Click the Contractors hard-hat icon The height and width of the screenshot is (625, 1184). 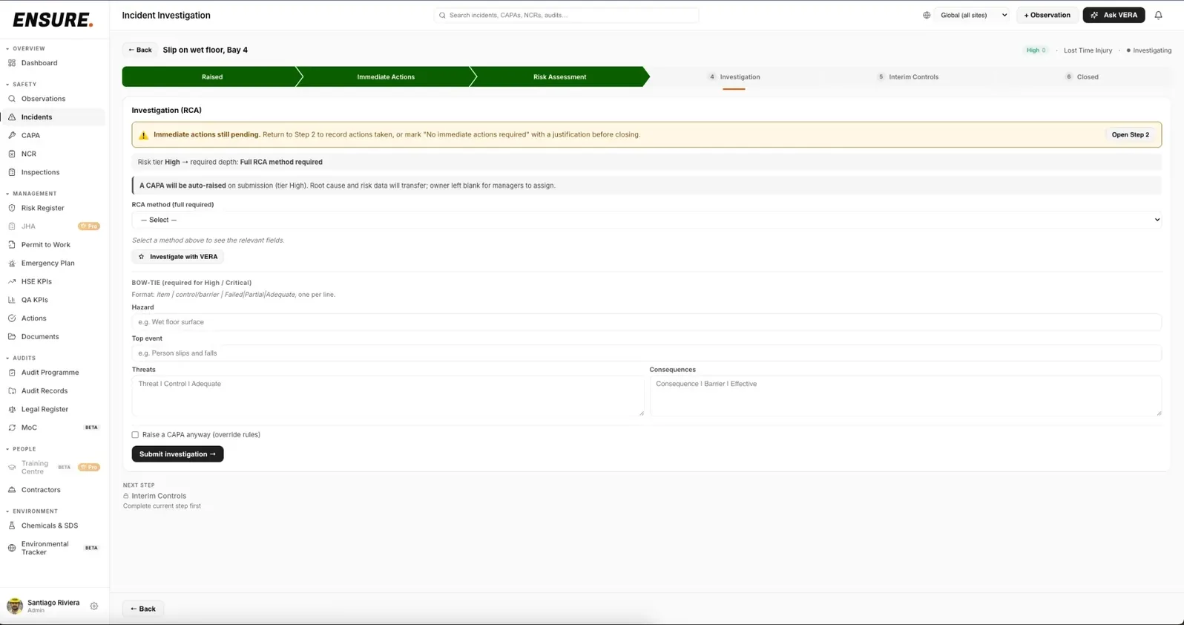tap(12, 490)
